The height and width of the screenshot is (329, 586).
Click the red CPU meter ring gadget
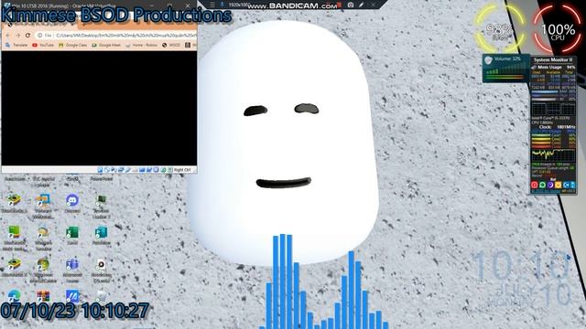(x=558, y=29)
